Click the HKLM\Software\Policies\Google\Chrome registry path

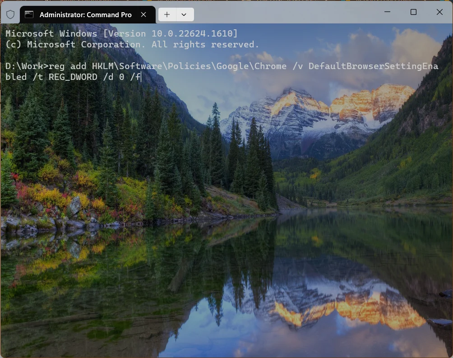point(189,66)
